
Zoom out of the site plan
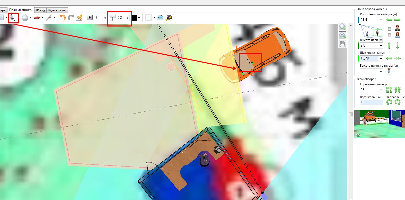(x=342, y=35)
